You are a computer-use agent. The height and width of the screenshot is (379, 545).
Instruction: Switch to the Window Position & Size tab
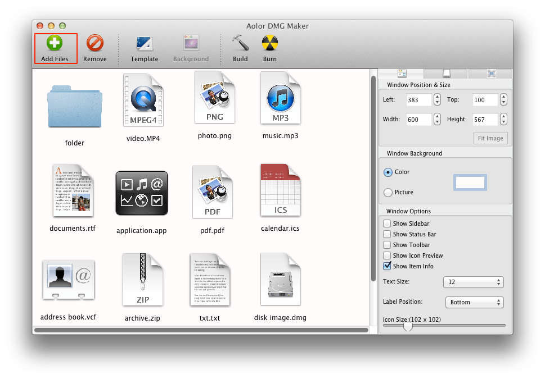[x=402, y=73]
